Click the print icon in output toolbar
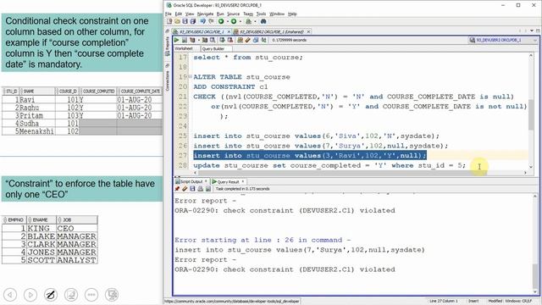This screenshot has height=305, width=542. [200, 189]
